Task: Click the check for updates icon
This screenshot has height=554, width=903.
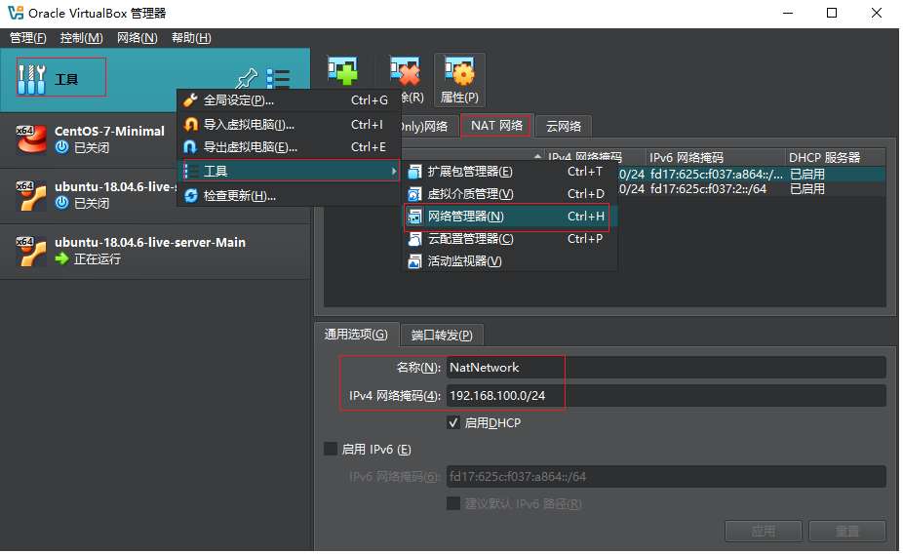Action: (x=190, y=196)
